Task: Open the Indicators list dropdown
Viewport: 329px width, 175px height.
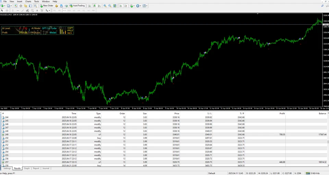Action: pos(132,6)
